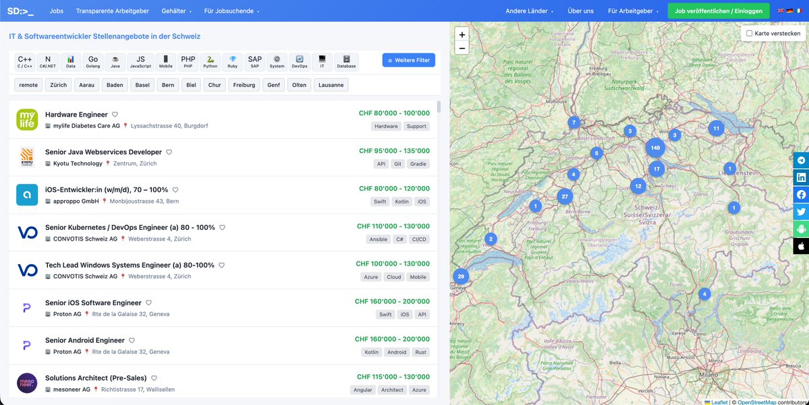The width and height of the screenshot is (809, 405).
Task: Share via the LinkedIn icon
Action: (802, 177)
